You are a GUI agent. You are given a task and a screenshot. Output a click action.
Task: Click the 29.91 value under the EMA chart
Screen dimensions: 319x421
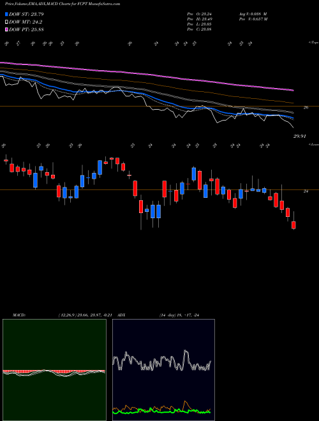(299, 136)
